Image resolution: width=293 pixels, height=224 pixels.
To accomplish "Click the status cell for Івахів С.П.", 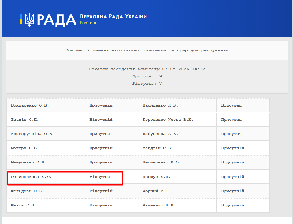I will point(111,120).
